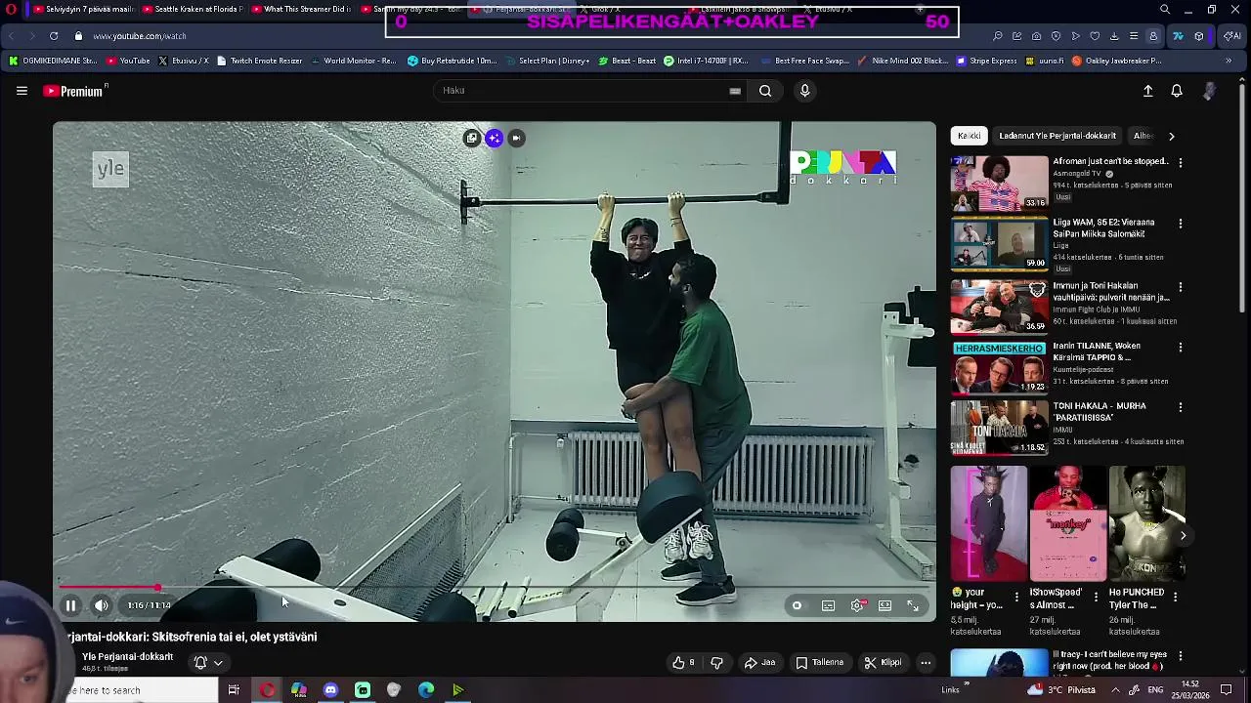Open options for Liiga WAM video
The height and width of the screenshot is (703, 1251).
point(1180,224)
